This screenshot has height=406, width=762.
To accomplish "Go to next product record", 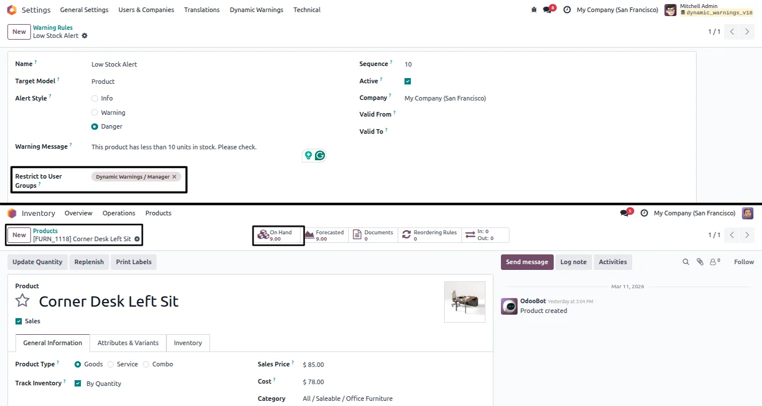I will pyautogui.click(x=747, y=235).
